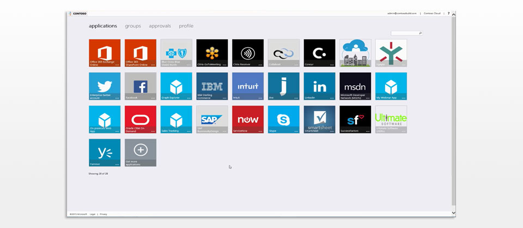Screen dimensions: 523x228
Task: Open the IBM Sterling Commerce tile
Action: (212, 86)
